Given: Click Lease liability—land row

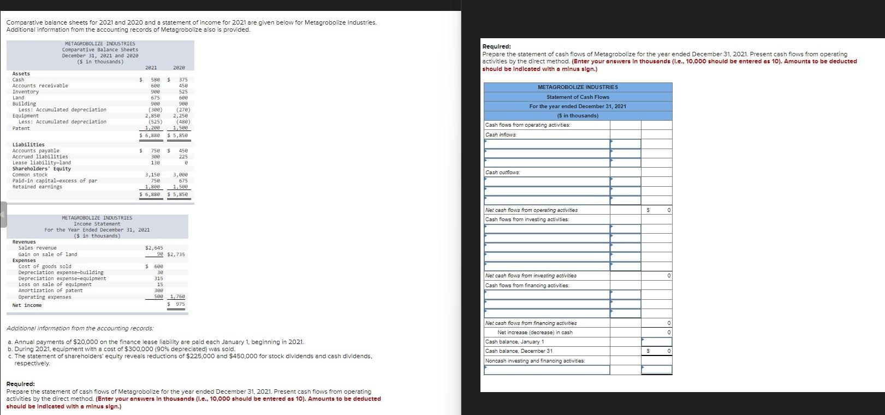Looking at the screenshot, I should [x=100, y=163].
